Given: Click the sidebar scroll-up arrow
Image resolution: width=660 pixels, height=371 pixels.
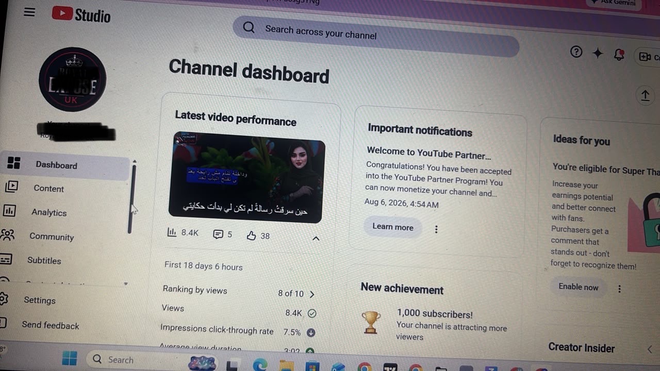Looking at the screenshot, I should 135,161.
